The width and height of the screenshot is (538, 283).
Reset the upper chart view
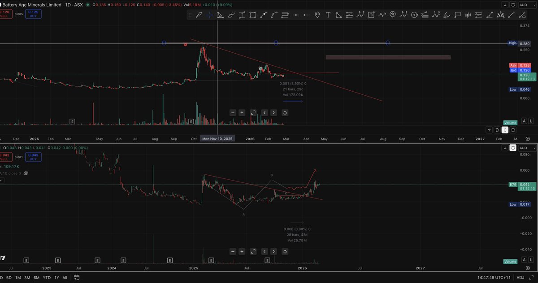285,113
